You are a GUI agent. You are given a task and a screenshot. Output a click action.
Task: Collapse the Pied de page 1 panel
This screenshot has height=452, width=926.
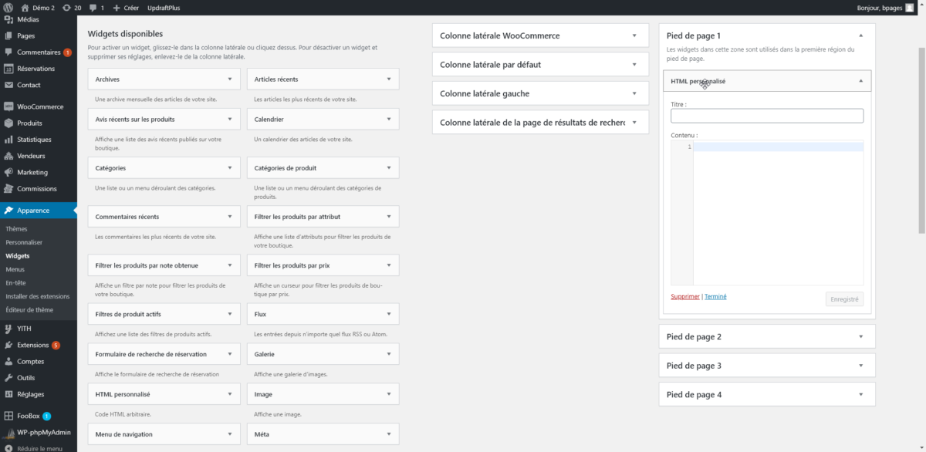pyautogui.click(x=860, y=35)
